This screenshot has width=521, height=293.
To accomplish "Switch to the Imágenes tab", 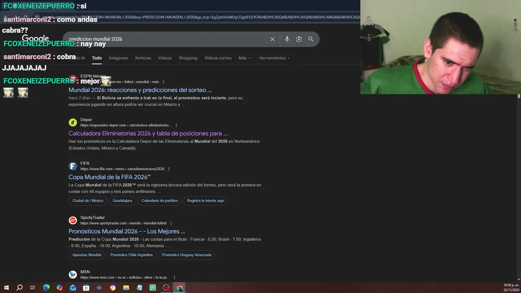I will coord(118,58).
